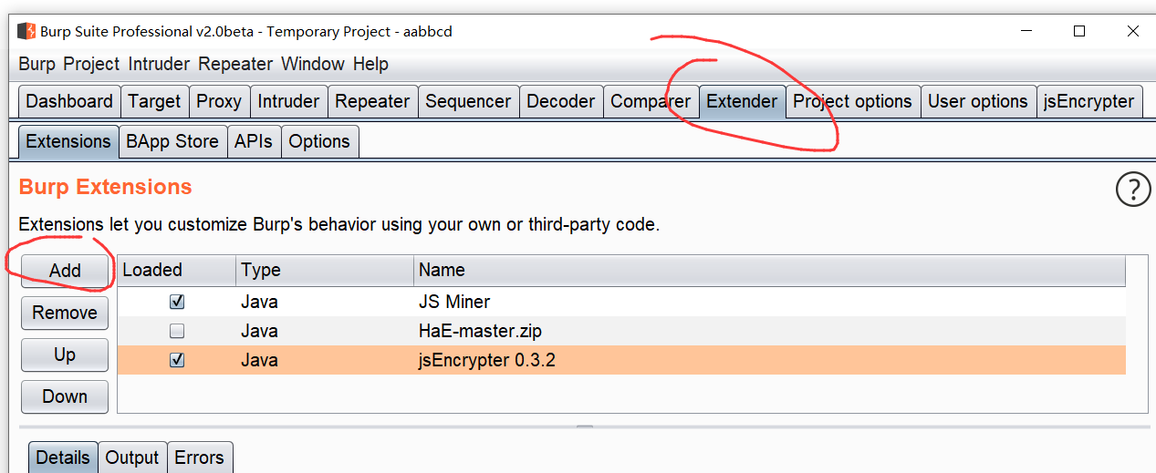Go to the Proxy tab
Screen dimensions: 1156x473
coord(219,101)
